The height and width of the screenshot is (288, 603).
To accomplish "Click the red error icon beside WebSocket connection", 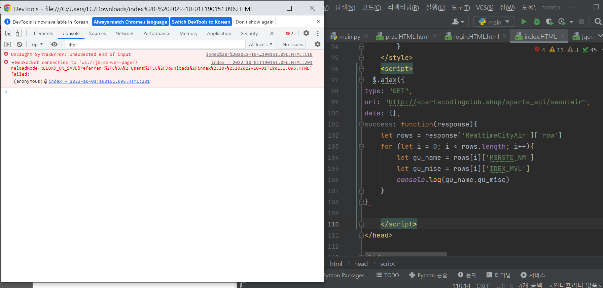I will 6,62.
